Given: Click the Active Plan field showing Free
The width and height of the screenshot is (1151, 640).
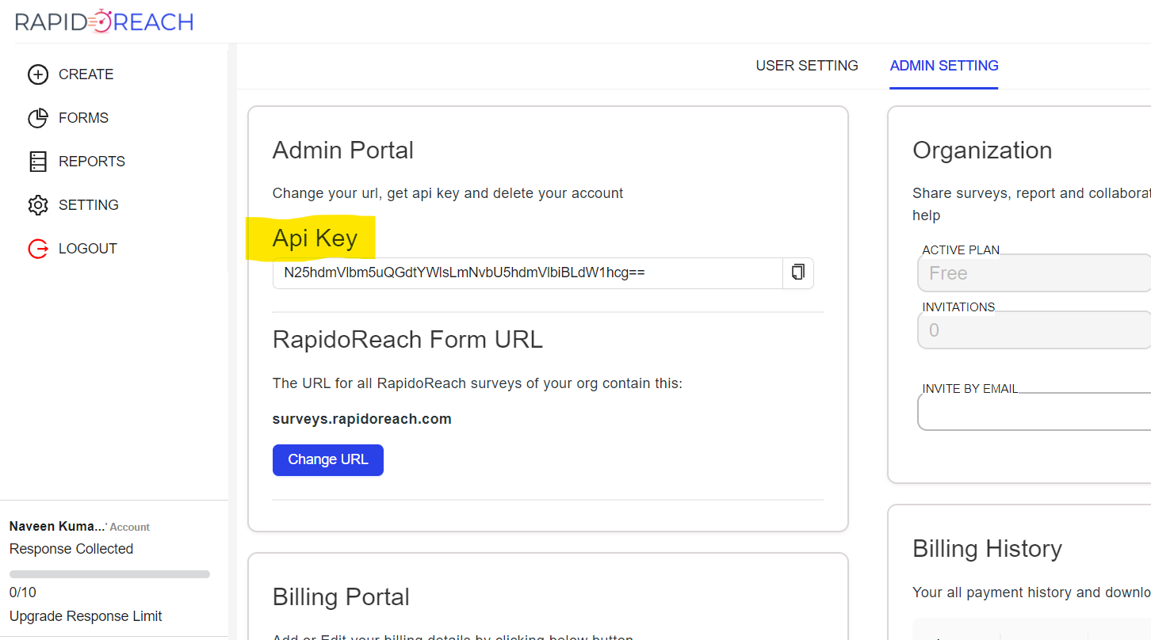Looking at the screenshot, I should [x=1034, y=273].
